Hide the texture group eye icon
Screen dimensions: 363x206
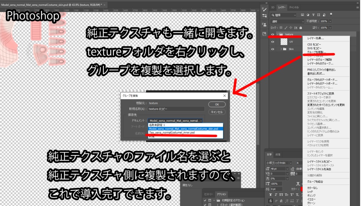click(x=273, y=34)
